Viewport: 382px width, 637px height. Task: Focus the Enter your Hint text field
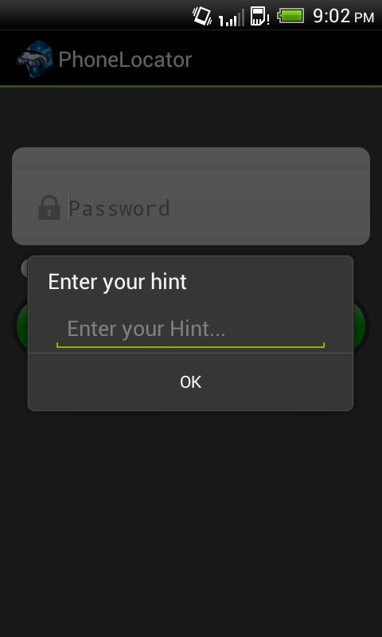pos(190,329)
